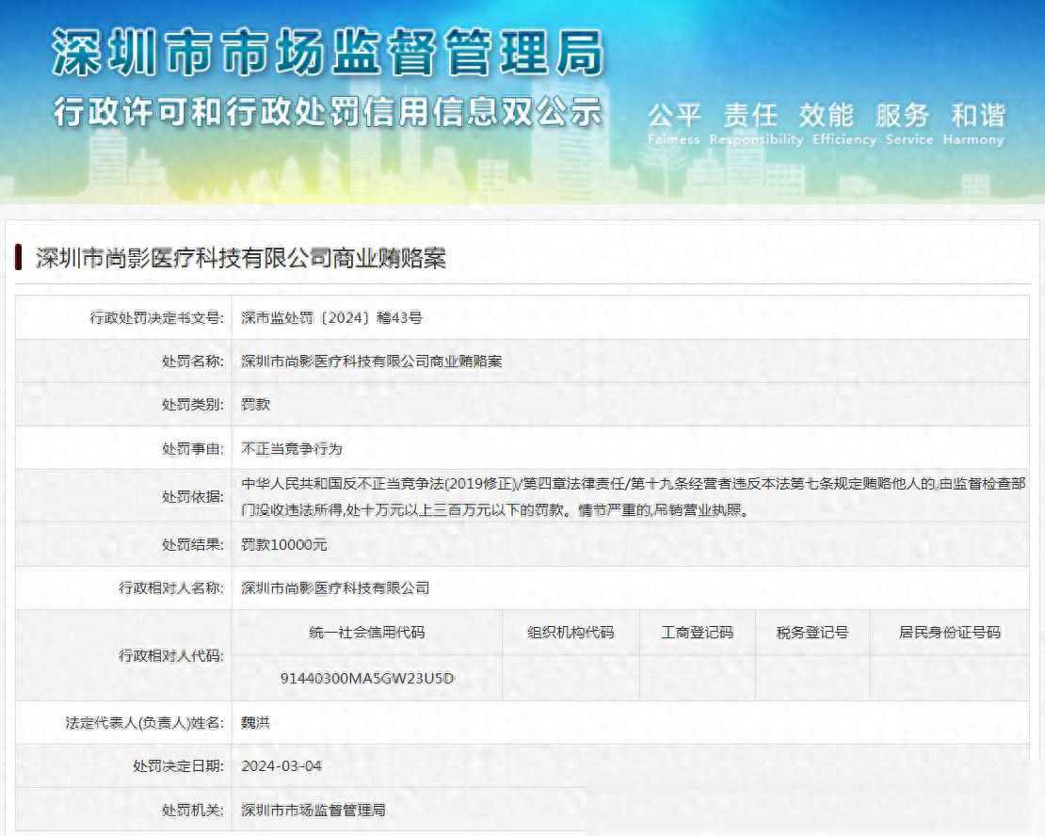Click the 处罚类别 value 罚款
Viewport: 1045px width, 836px height.
point(255,404)
